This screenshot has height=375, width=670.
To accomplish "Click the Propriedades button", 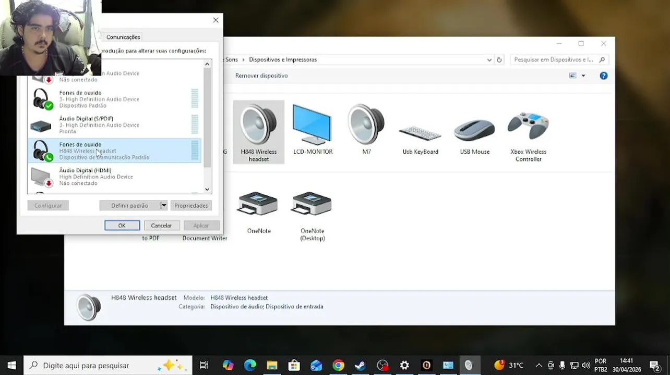I will click(191, 205).
